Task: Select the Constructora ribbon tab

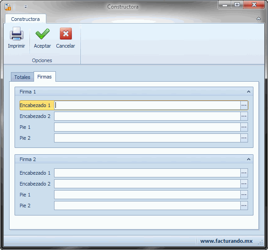Action: [x=25, y=19]
